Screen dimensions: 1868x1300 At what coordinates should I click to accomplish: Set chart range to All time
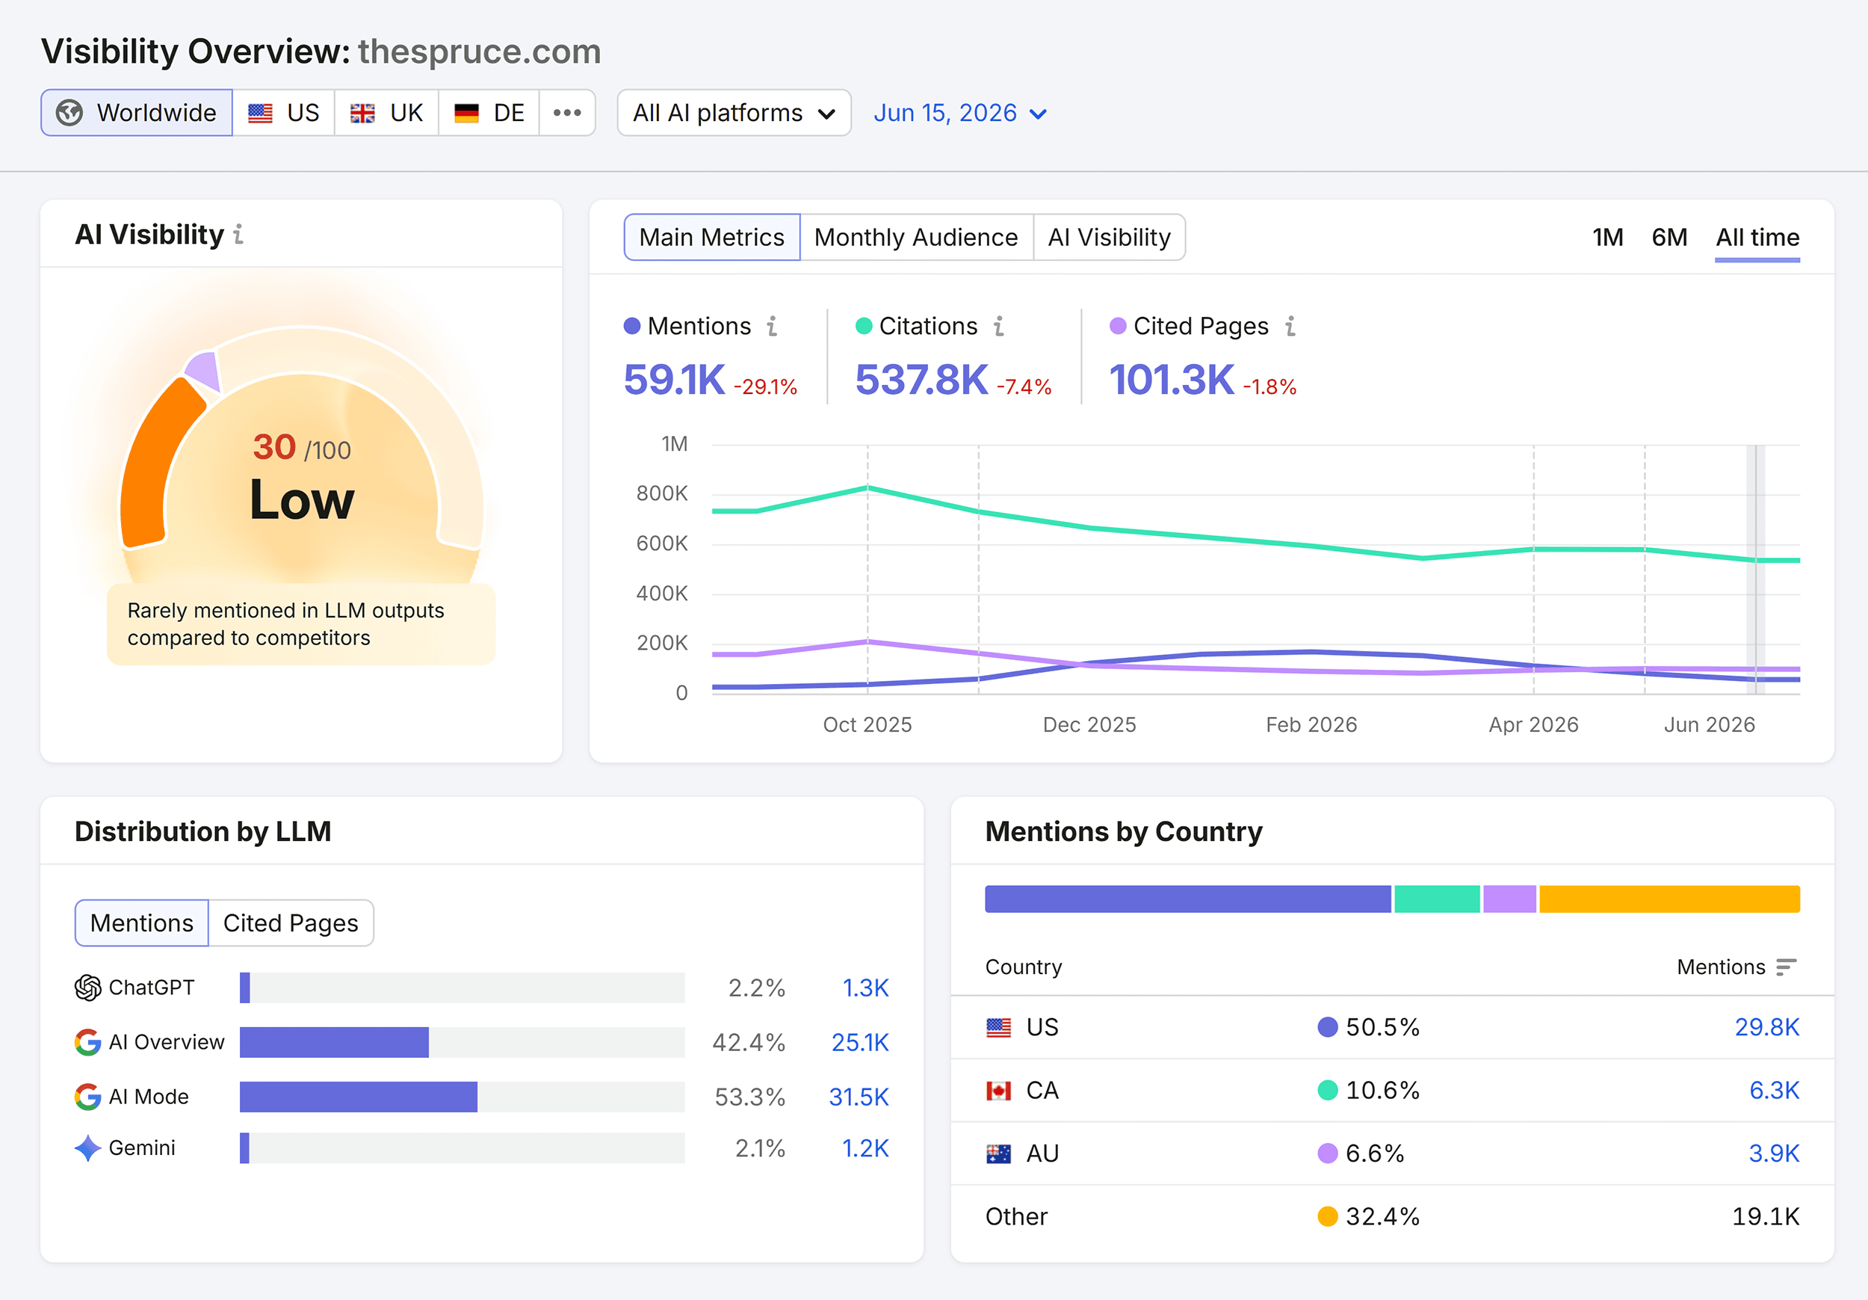(x=1757, y=238)
